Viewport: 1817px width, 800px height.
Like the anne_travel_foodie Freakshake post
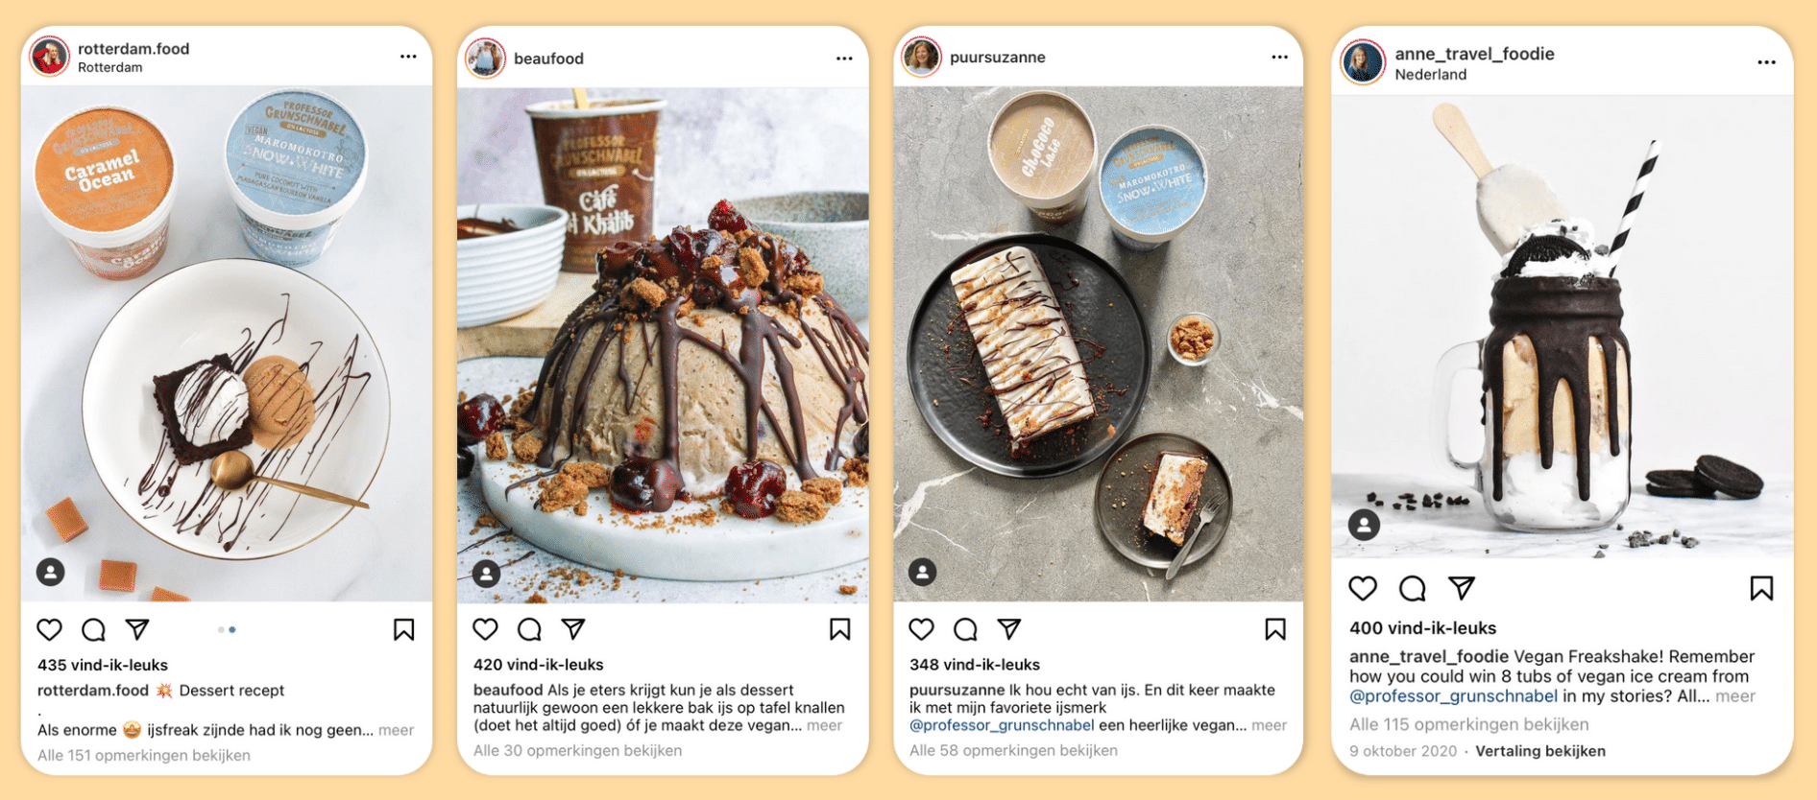click(x=1363, y=588)
